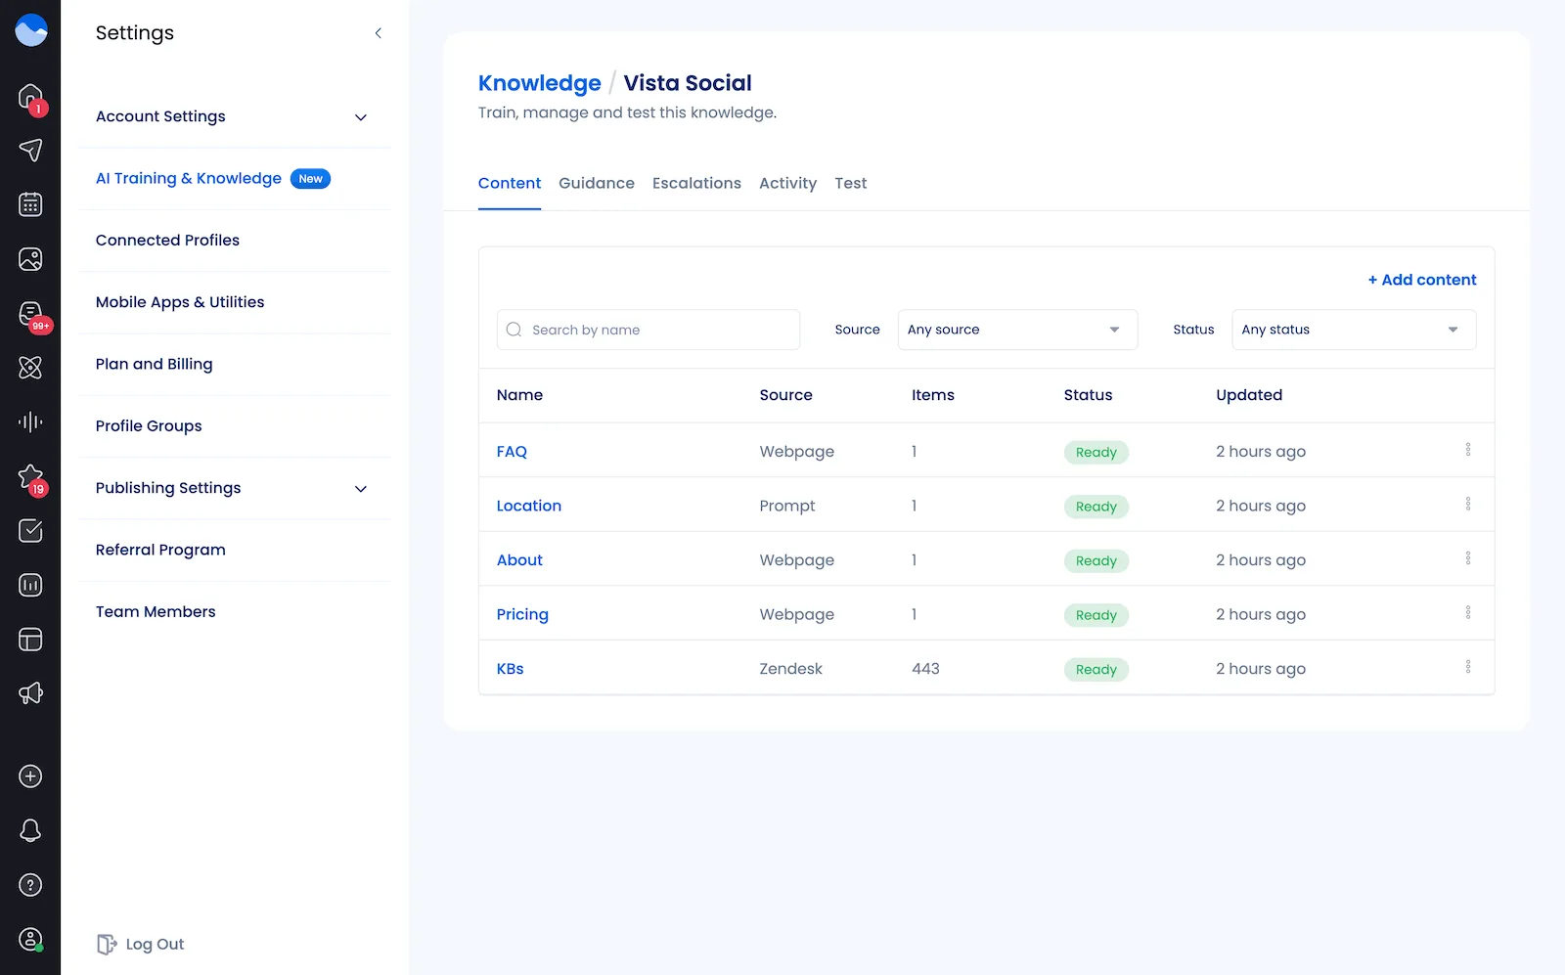This screenshot has width=1565, height=975.
Task: Expand the Publishing Settings section
Action: click(x=360, y=489)
